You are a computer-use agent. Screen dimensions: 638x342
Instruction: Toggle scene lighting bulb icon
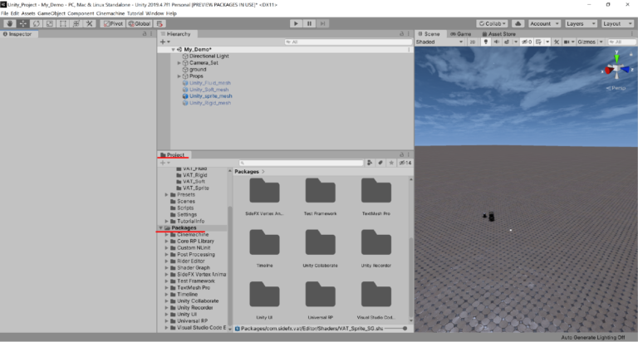[485, 42]
